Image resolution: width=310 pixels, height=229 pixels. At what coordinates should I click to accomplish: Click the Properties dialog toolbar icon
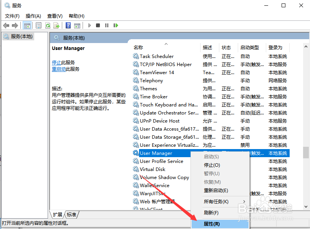[x=38, y=25]
